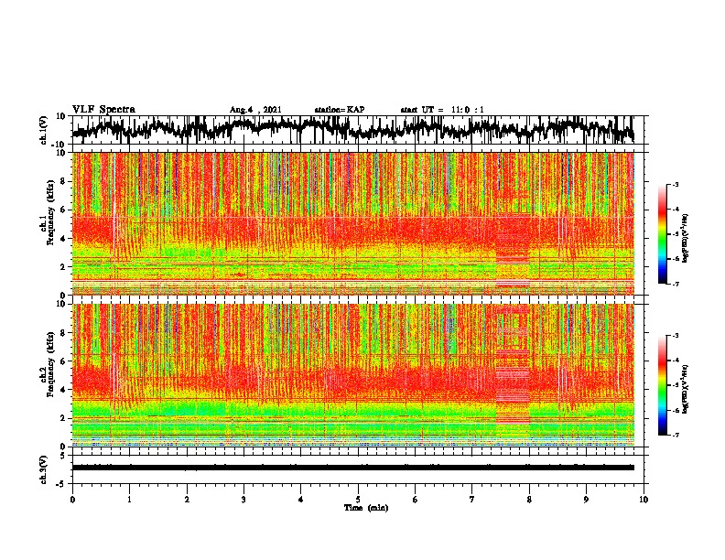Click the "6" tick on ch.2 frequency axis

pos(63,361)
